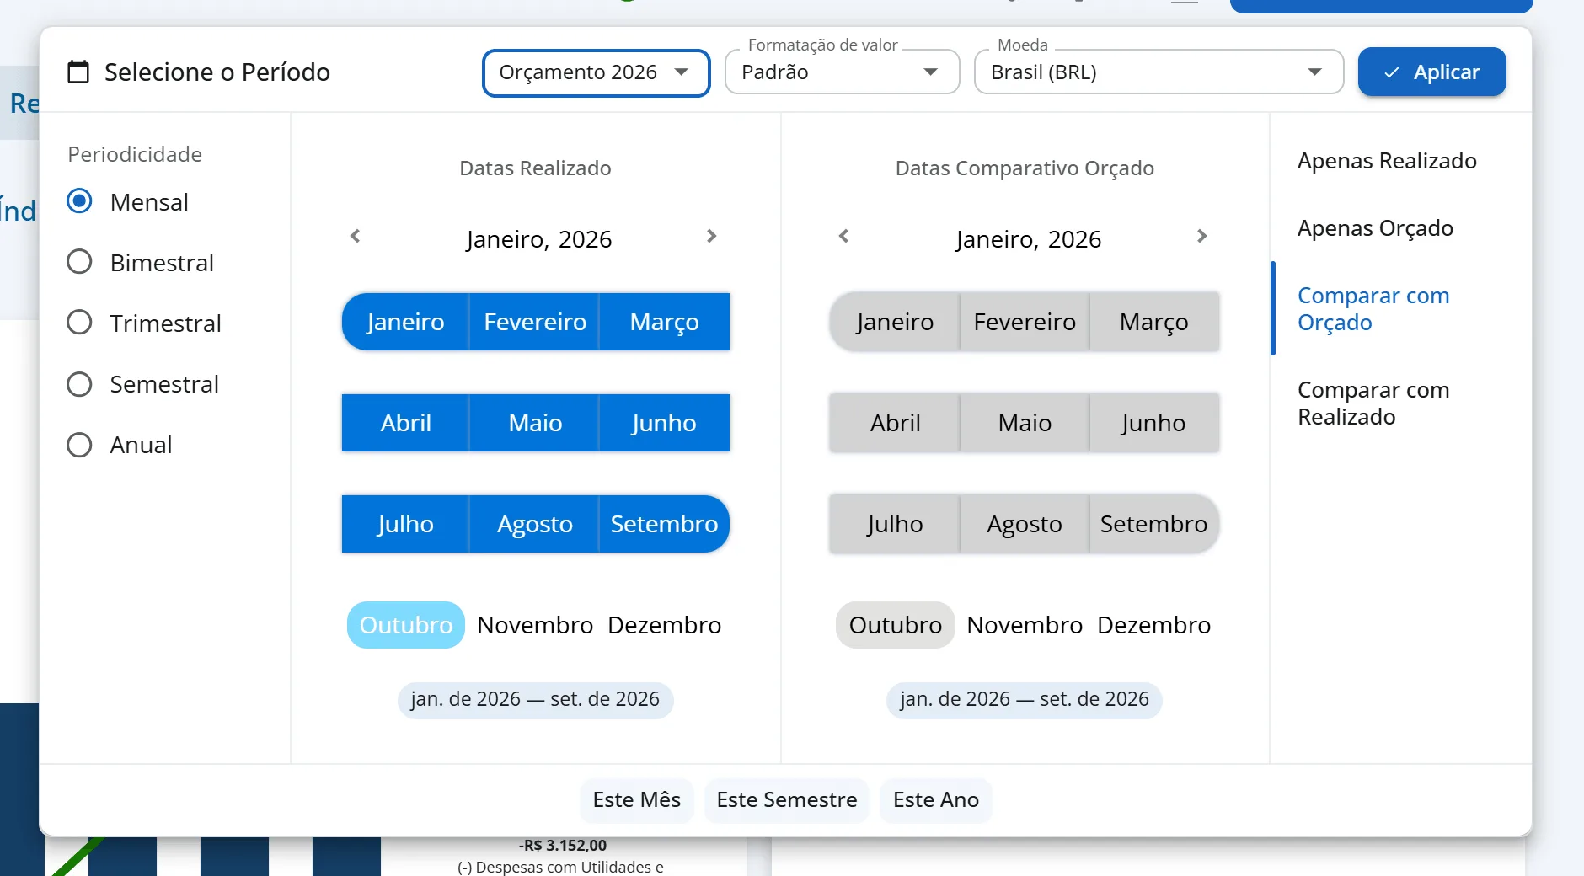The height and width of the screenshot is (876, 1584).
Task: Go to previous year in Datas Realizado
Action: coord(356,236)
